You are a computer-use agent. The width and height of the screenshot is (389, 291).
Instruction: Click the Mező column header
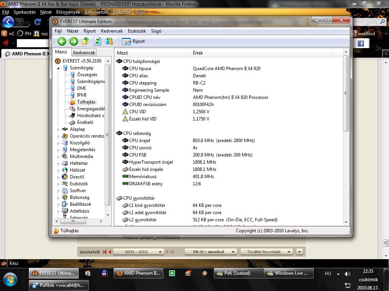[x=152, y=53]
